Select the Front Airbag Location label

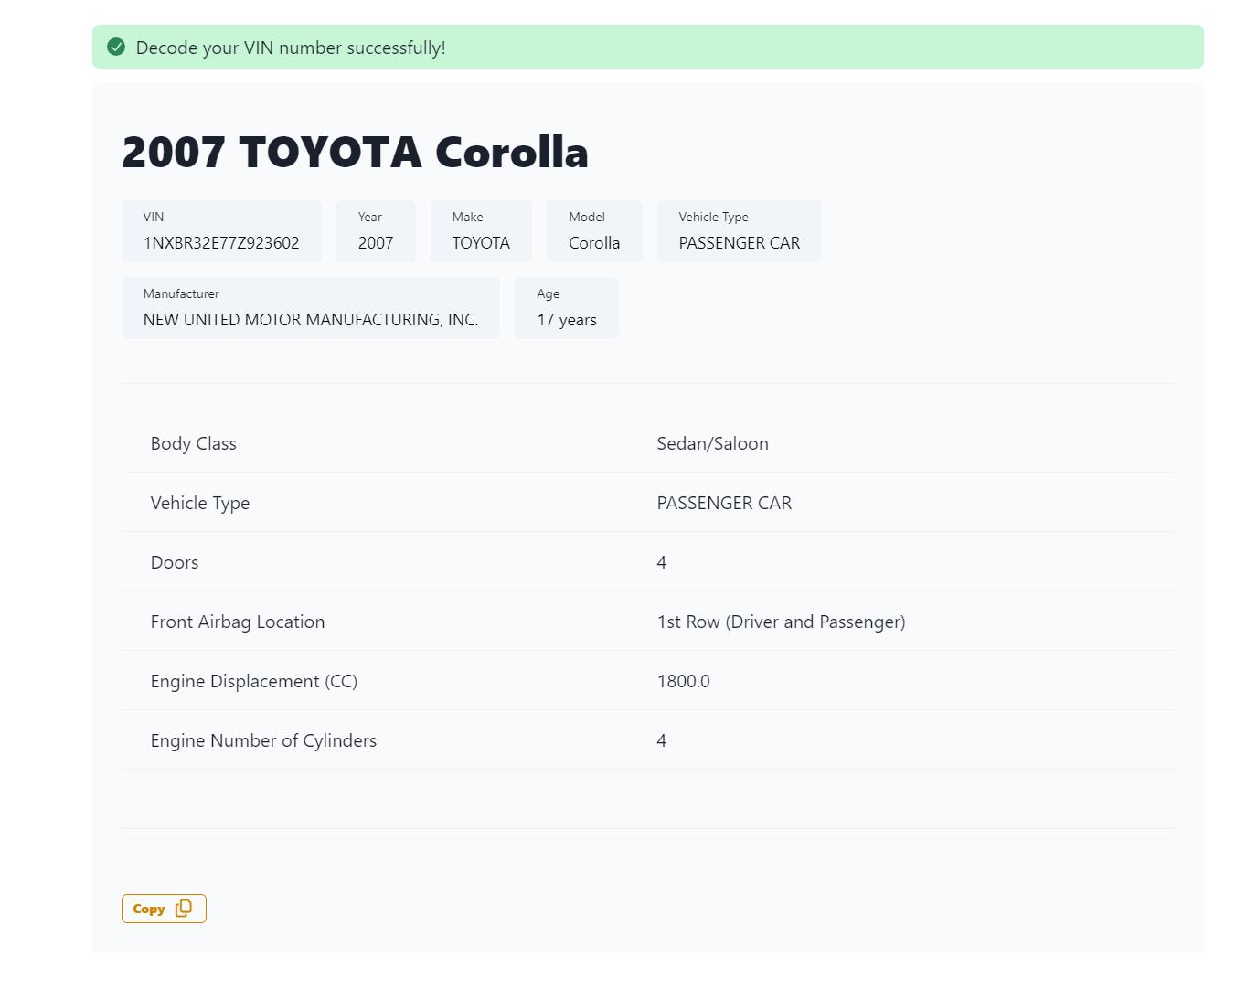pyautogui.click(x=238, y=622)
